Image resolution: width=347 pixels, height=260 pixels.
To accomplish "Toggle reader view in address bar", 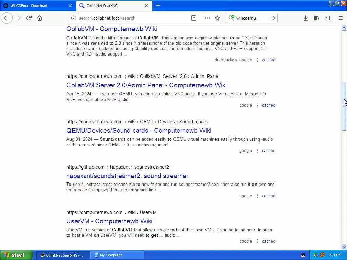I will [x=193, y=18].
